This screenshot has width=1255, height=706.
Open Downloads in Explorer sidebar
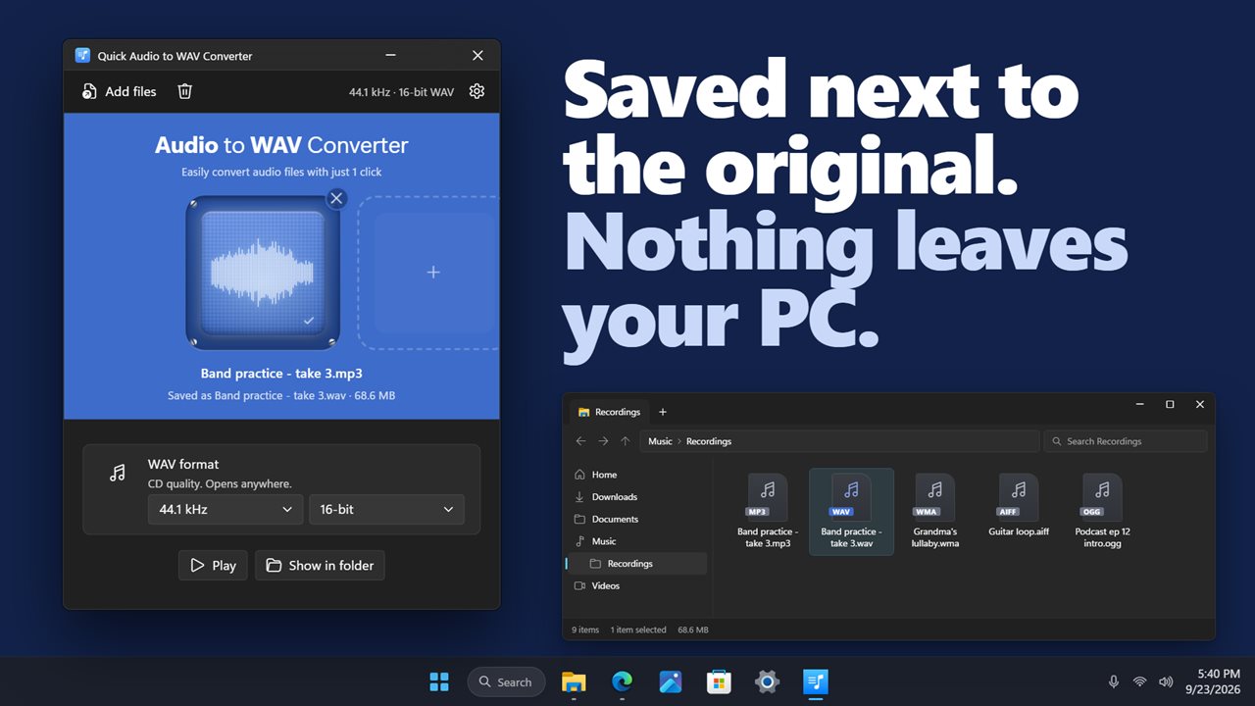point(636,497)
